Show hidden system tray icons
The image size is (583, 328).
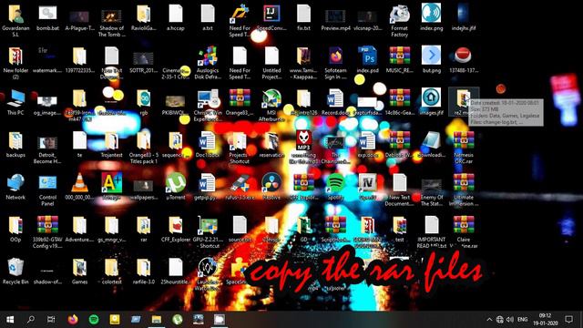(x=489, y=320)
